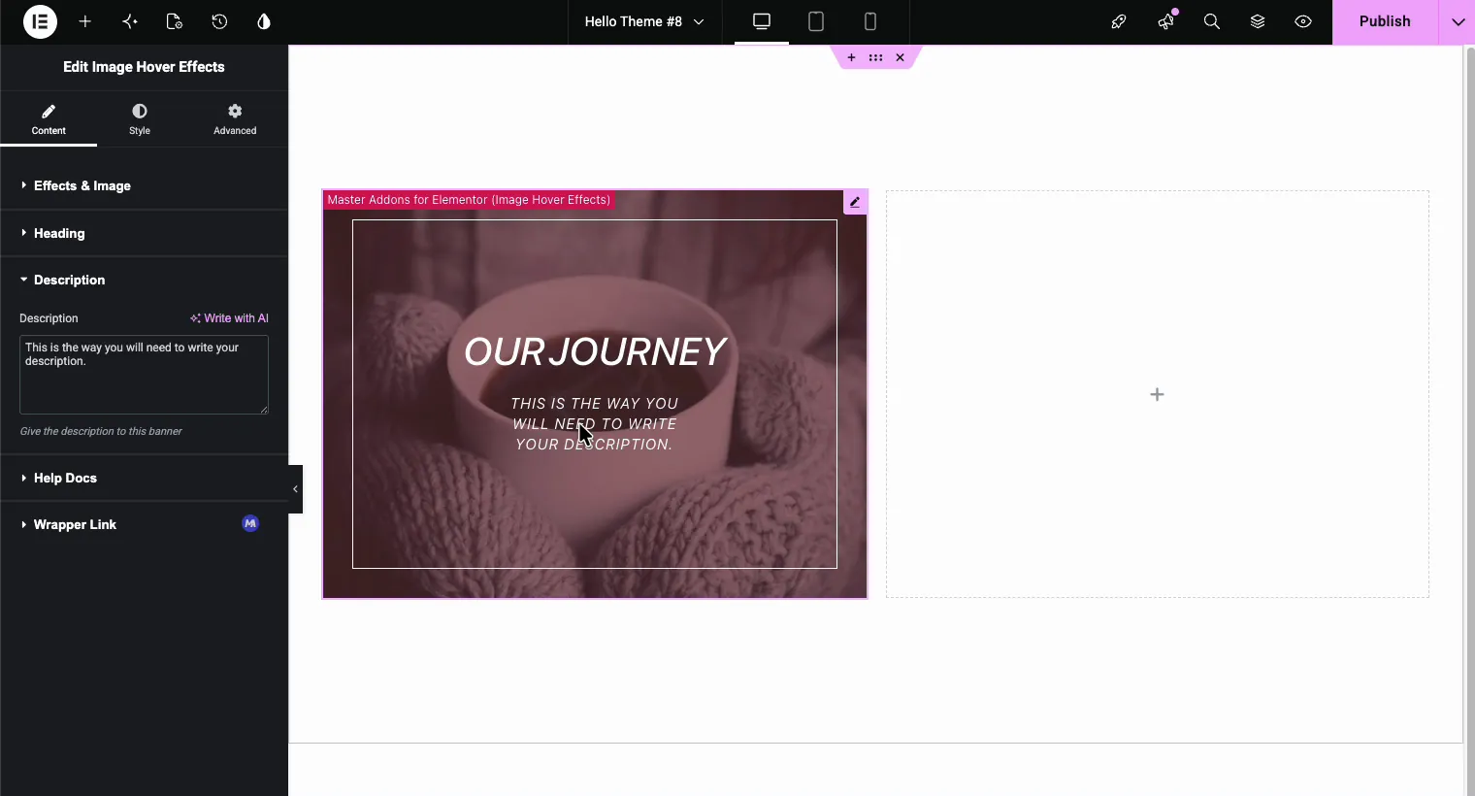Image resolution: width=1475 pixels, height=796 pixels.
Task: Select the OUR JOURNEY heading in canvas
Action: [595, 351]
